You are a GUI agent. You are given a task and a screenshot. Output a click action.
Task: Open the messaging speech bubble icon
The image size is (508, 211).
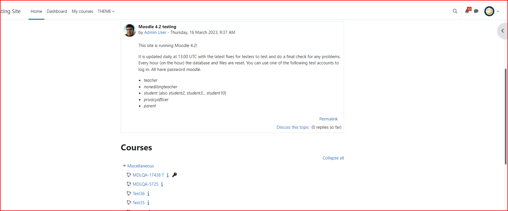coord(476,11)
